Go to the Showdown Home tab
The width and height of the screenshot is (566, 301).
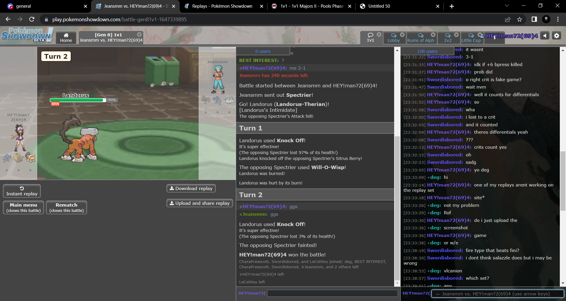point(66,38)
